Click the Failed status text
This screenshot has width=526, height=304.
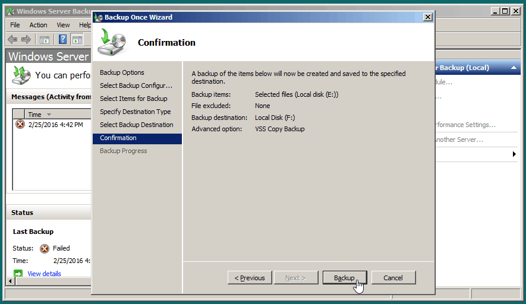[x=61, y=248]
